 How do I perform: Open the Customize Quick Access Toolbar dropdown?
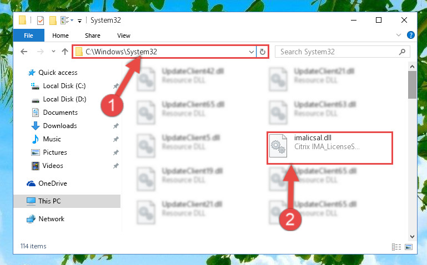79,21
